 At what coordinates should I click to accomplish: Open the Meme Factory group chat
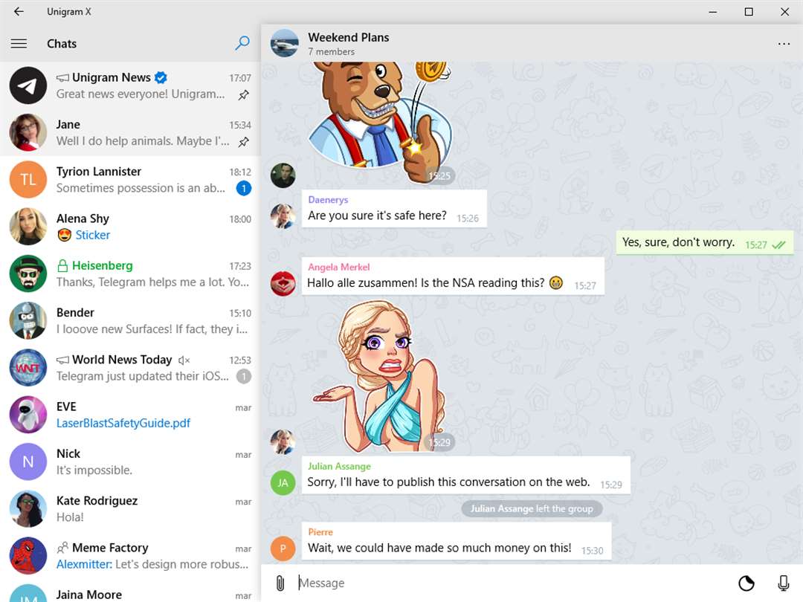coord(130,555)
